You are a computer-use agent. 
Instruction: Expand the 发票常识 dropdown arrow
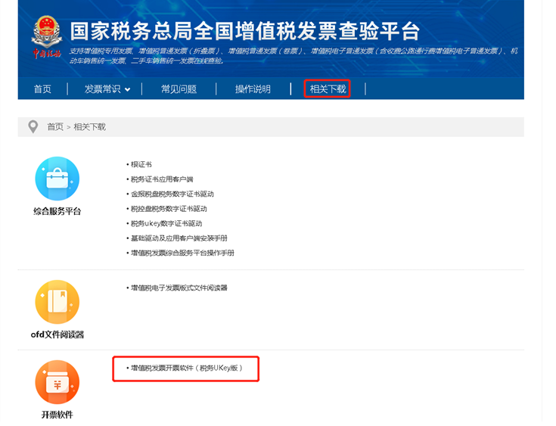pyautogui.click(x=128, y=90)
